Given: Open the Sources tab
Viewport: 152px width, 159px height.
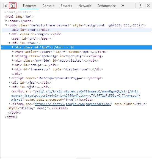Looking at the screenshot, I should [66, 6].
